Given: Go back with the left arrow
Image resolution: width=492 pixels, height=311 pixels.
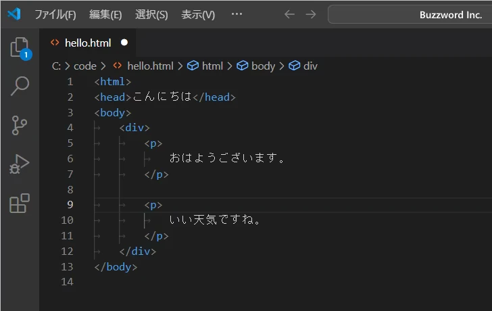Looking at the screenshot, I should [x=289, y=14].
